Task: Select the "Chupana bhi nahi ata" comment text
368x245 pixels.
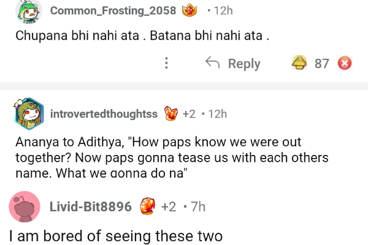Action: tap(142, 35)
